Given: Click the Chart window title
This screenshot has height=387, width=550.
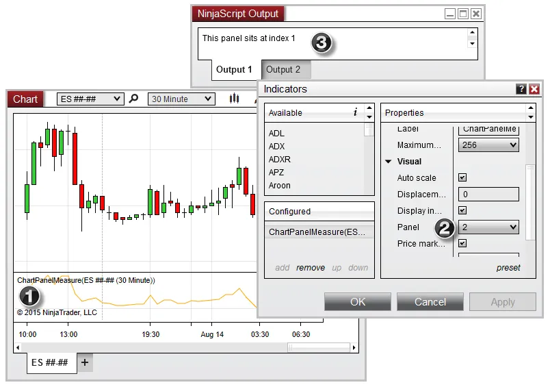Looking at the screenshot, I should click(25, 99).
